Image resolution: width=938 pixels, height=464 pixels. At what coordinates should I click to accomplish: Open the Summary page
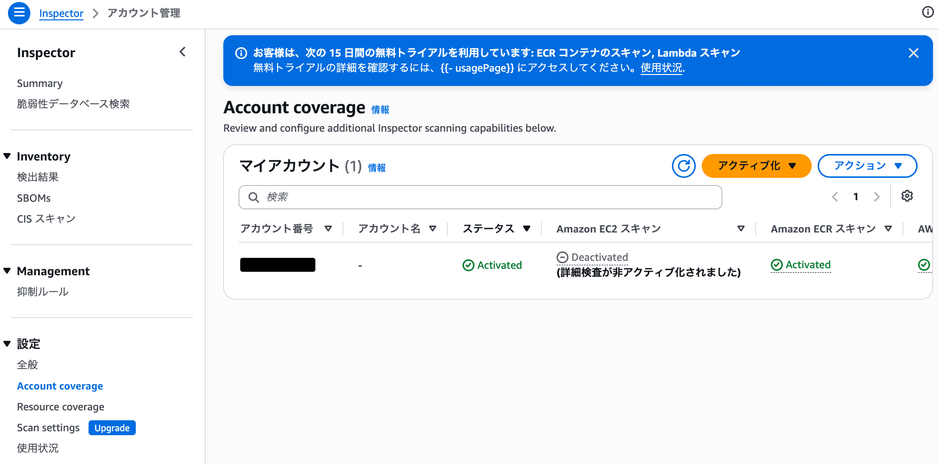click(40, 83)
